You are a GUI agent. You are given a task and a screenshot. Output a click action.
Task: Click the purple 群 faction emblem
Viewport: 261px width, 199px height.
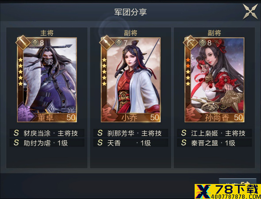pos(25,113)
